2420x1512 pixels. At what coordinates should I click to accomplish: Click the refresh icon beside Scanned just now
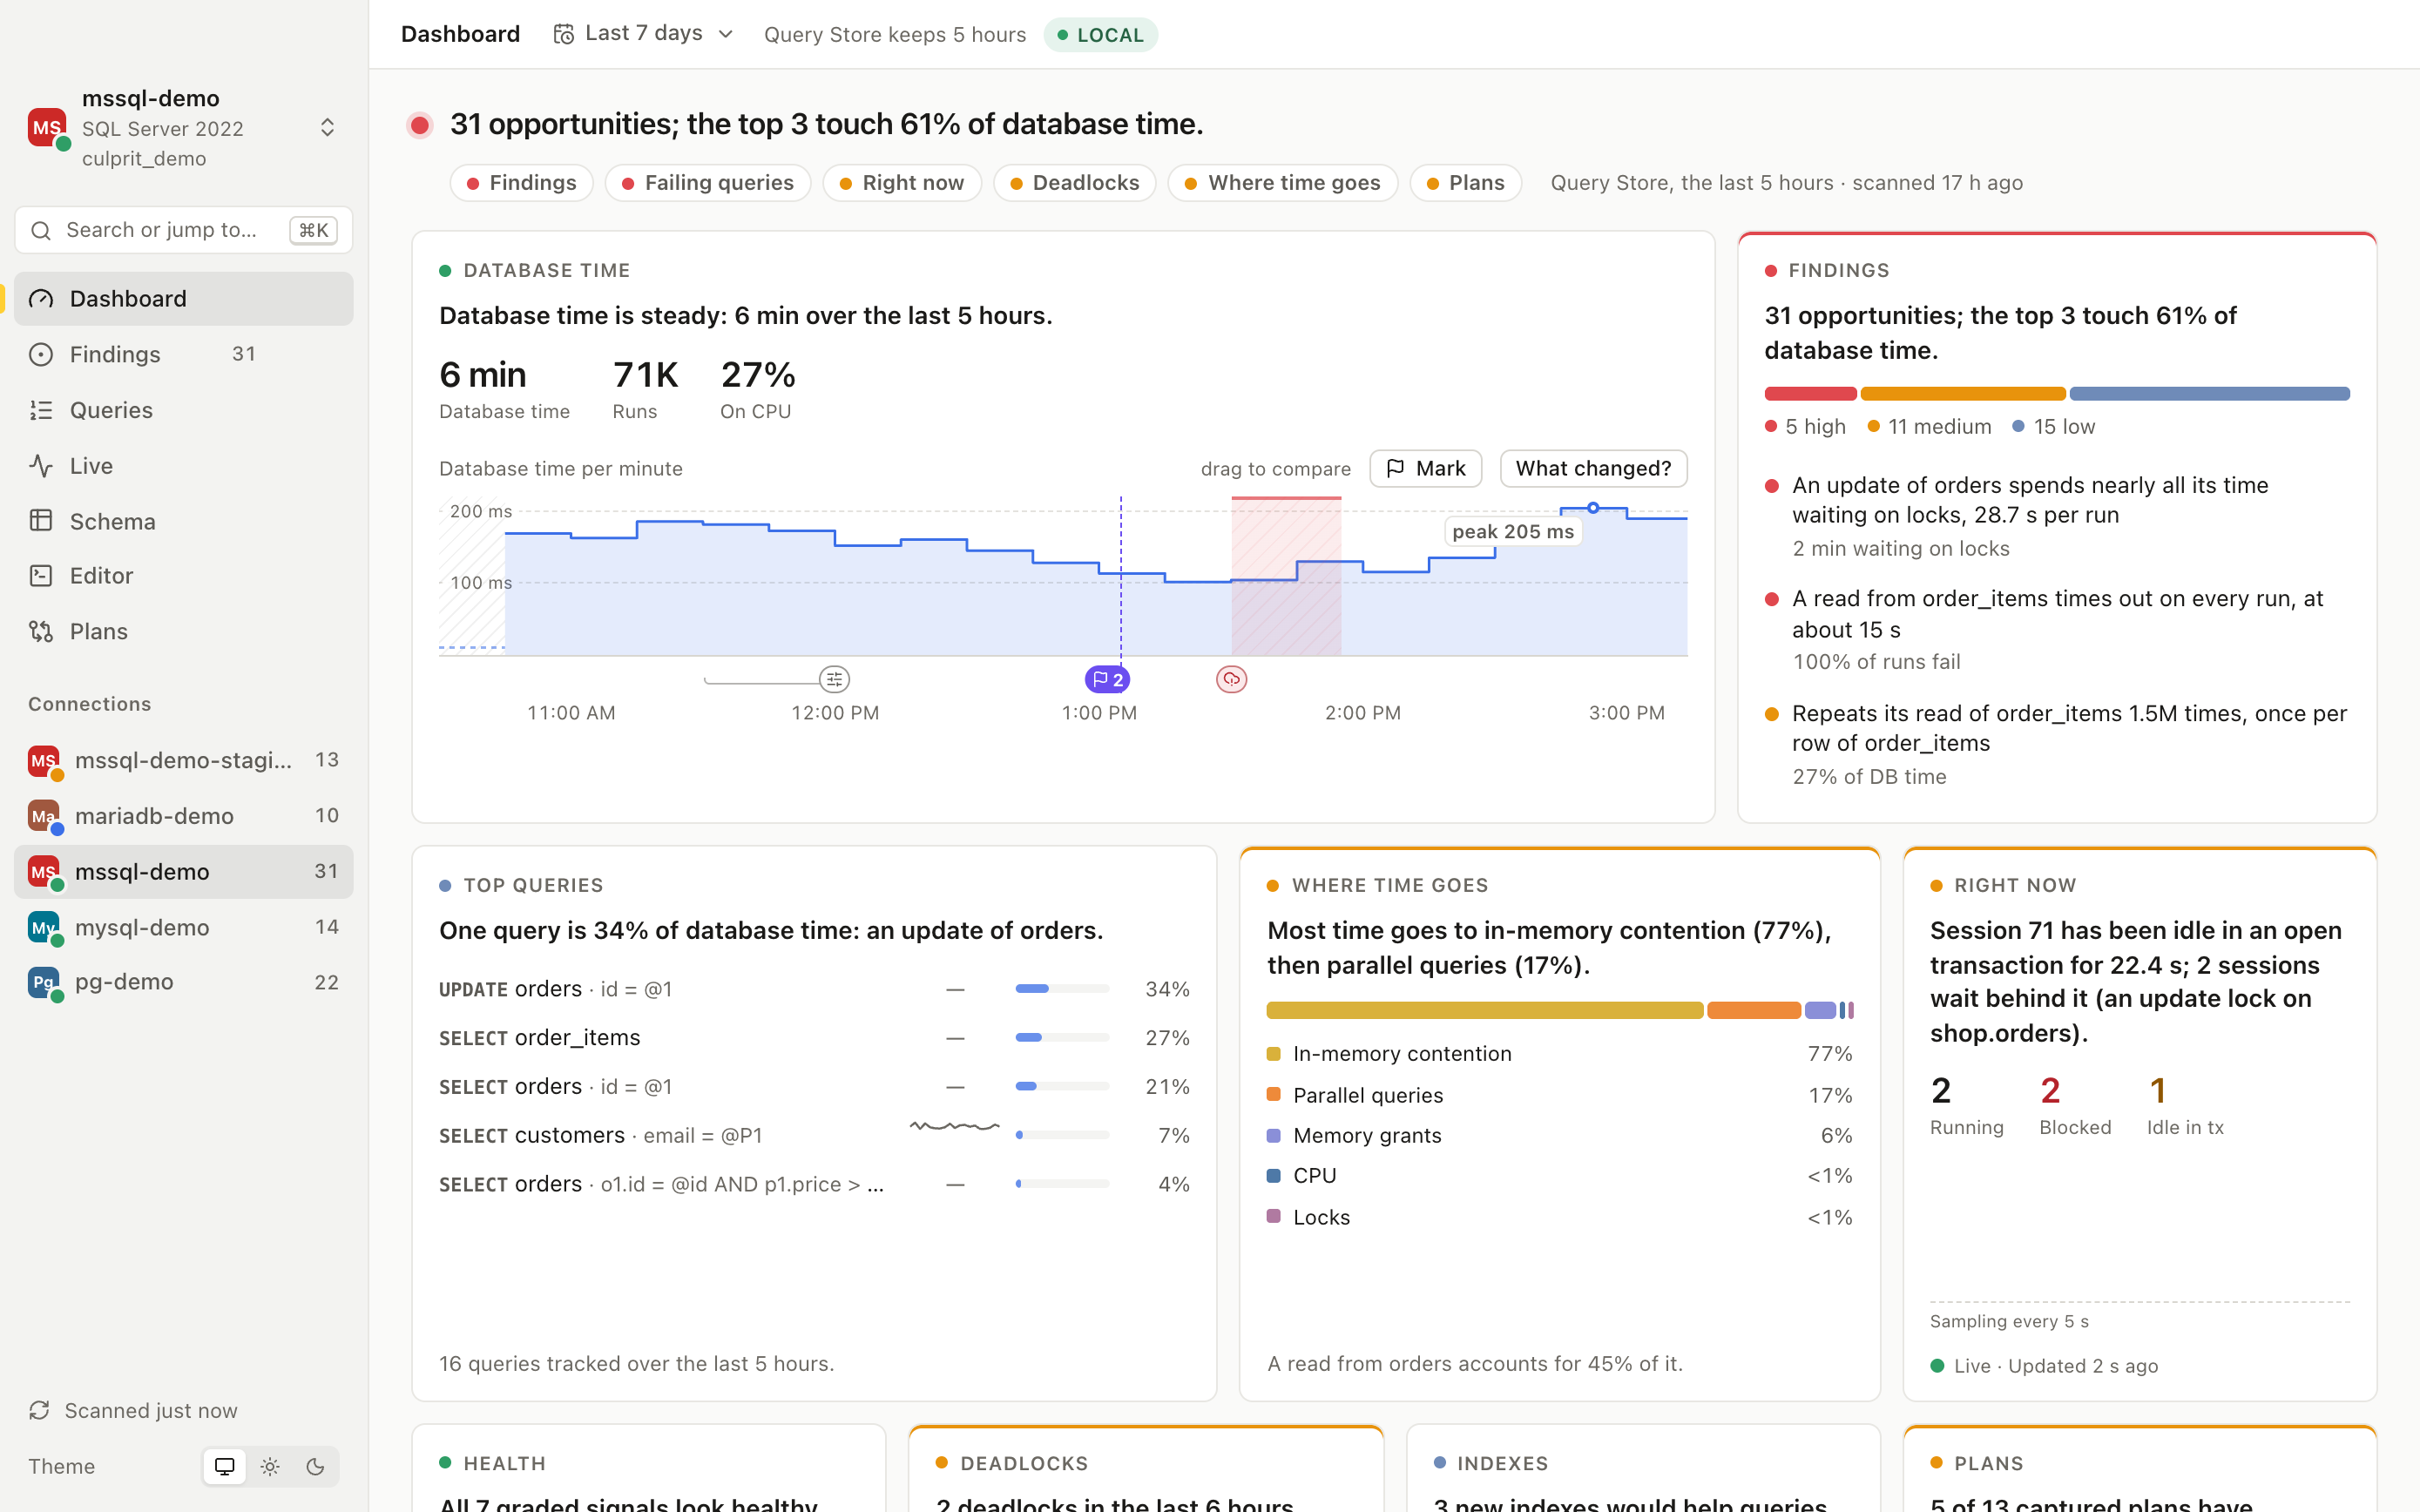(39, 1410)
